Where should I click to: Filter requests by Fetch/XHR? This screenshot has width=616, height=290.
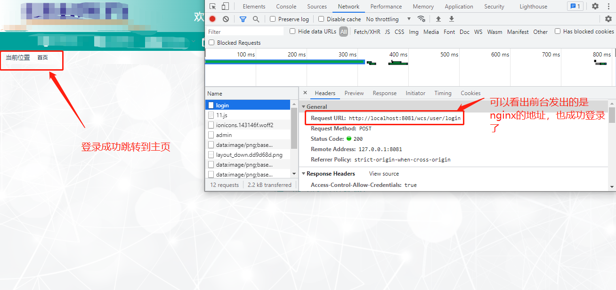tap(367, 32)
